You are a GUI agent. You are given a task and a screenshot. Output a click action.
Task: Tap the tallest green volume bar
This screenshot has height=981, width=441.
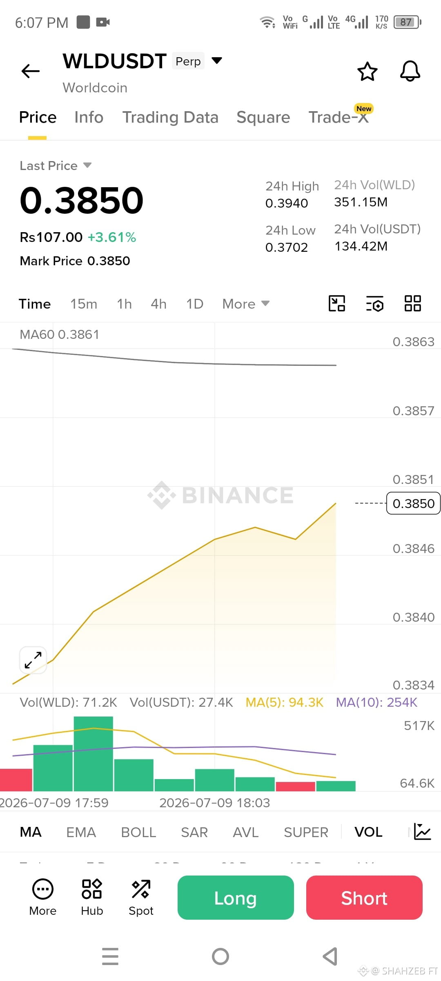pyautogui.click(x=93, y=754)
